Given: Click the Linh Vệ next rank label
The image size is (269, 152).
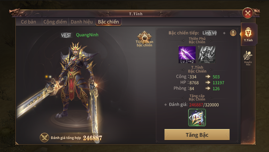Looking at the screenshot, I should click(210, 33).
